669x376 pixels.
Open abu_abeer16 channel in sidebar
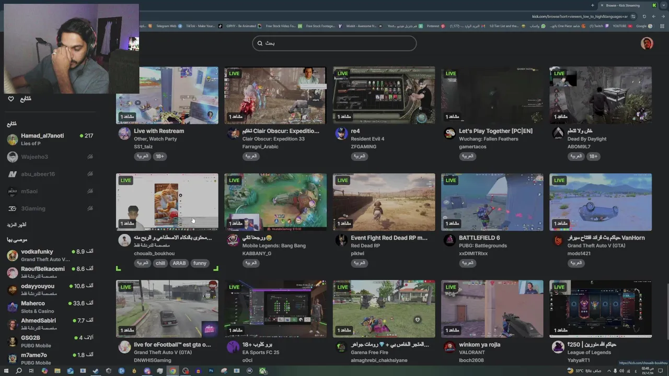tap(50, 174)
